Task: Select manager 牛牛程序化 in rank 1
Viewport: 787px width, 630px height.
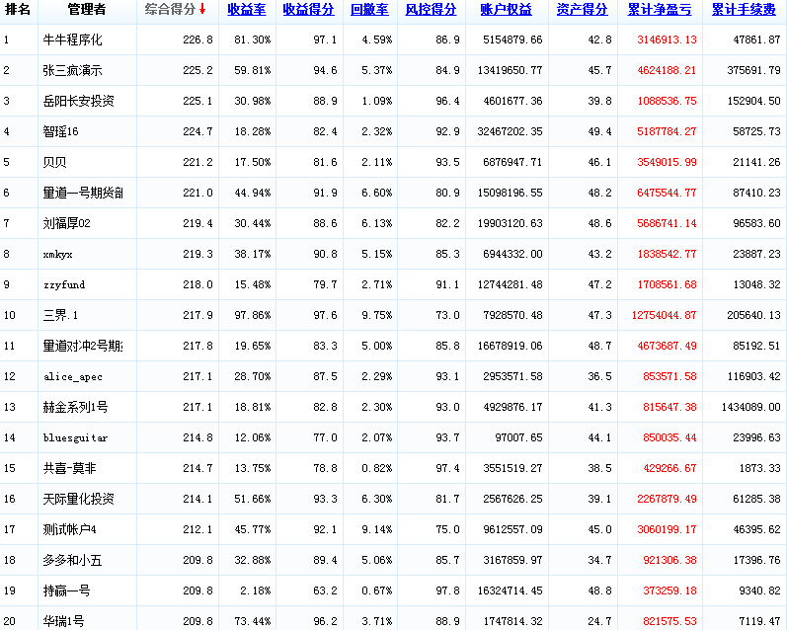Action: pyautogui.click(x=73, y=40)
